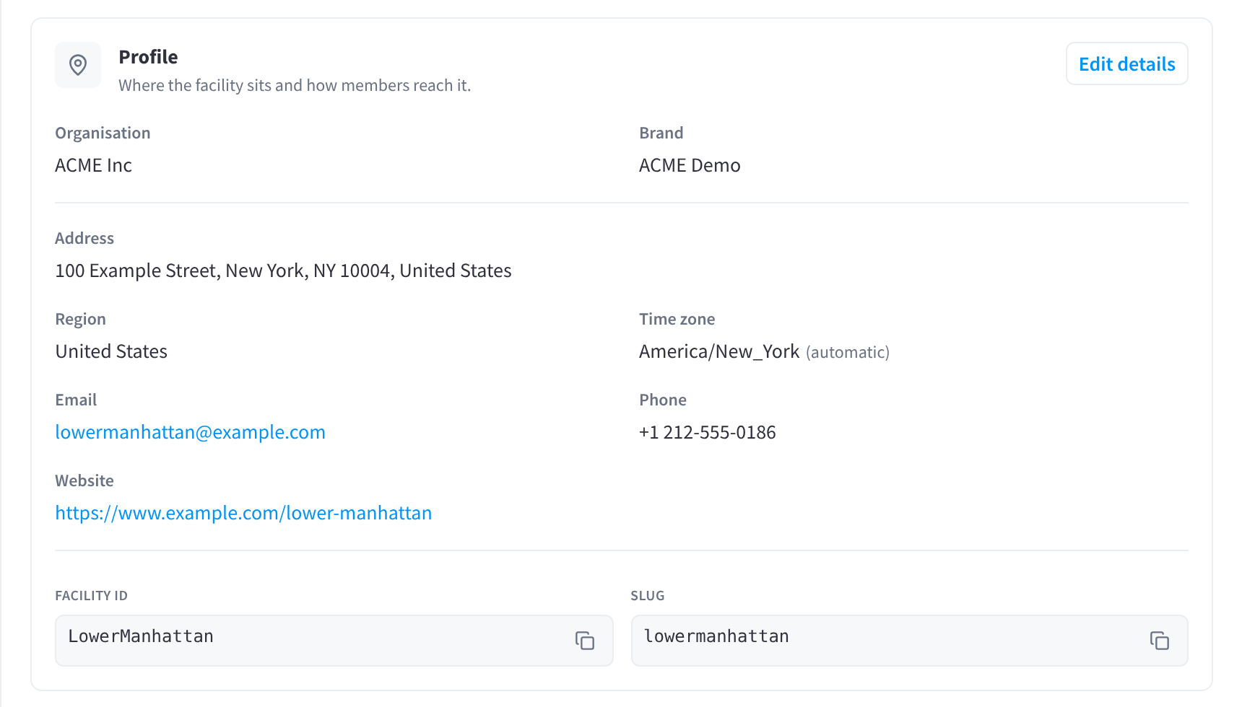Copy the Slug value
This screenshot has height=707, width=1242.
pyautogui.click(x=1160, y=641)
